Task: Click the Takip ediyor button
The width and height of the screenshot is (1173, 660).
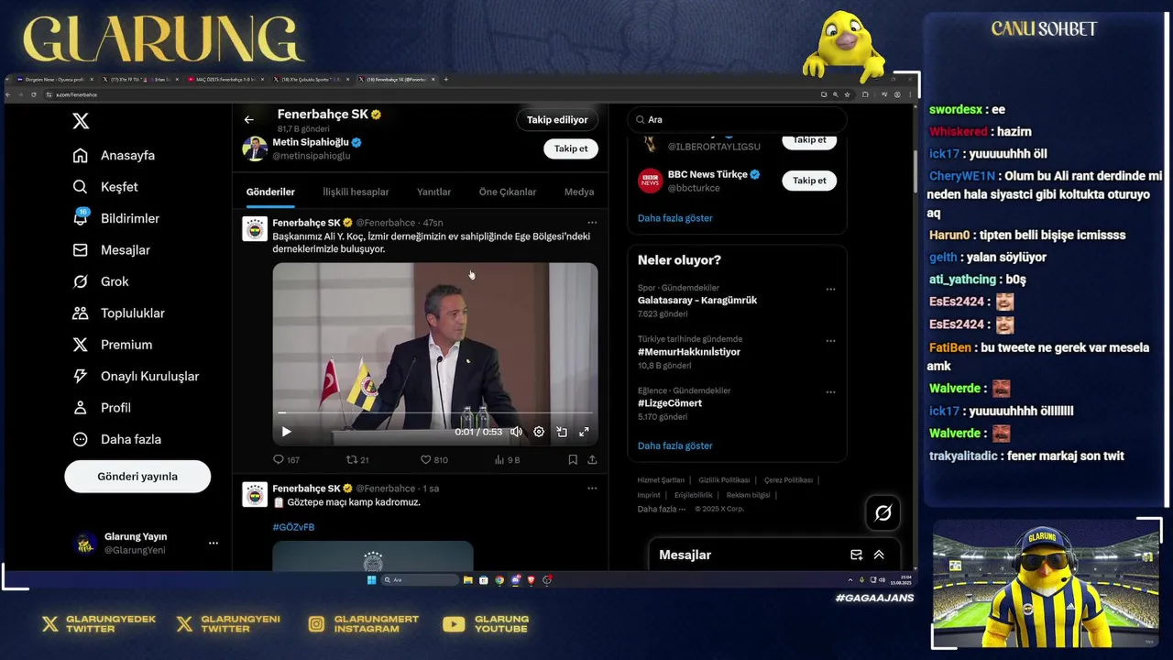Action: coord(557,119)
